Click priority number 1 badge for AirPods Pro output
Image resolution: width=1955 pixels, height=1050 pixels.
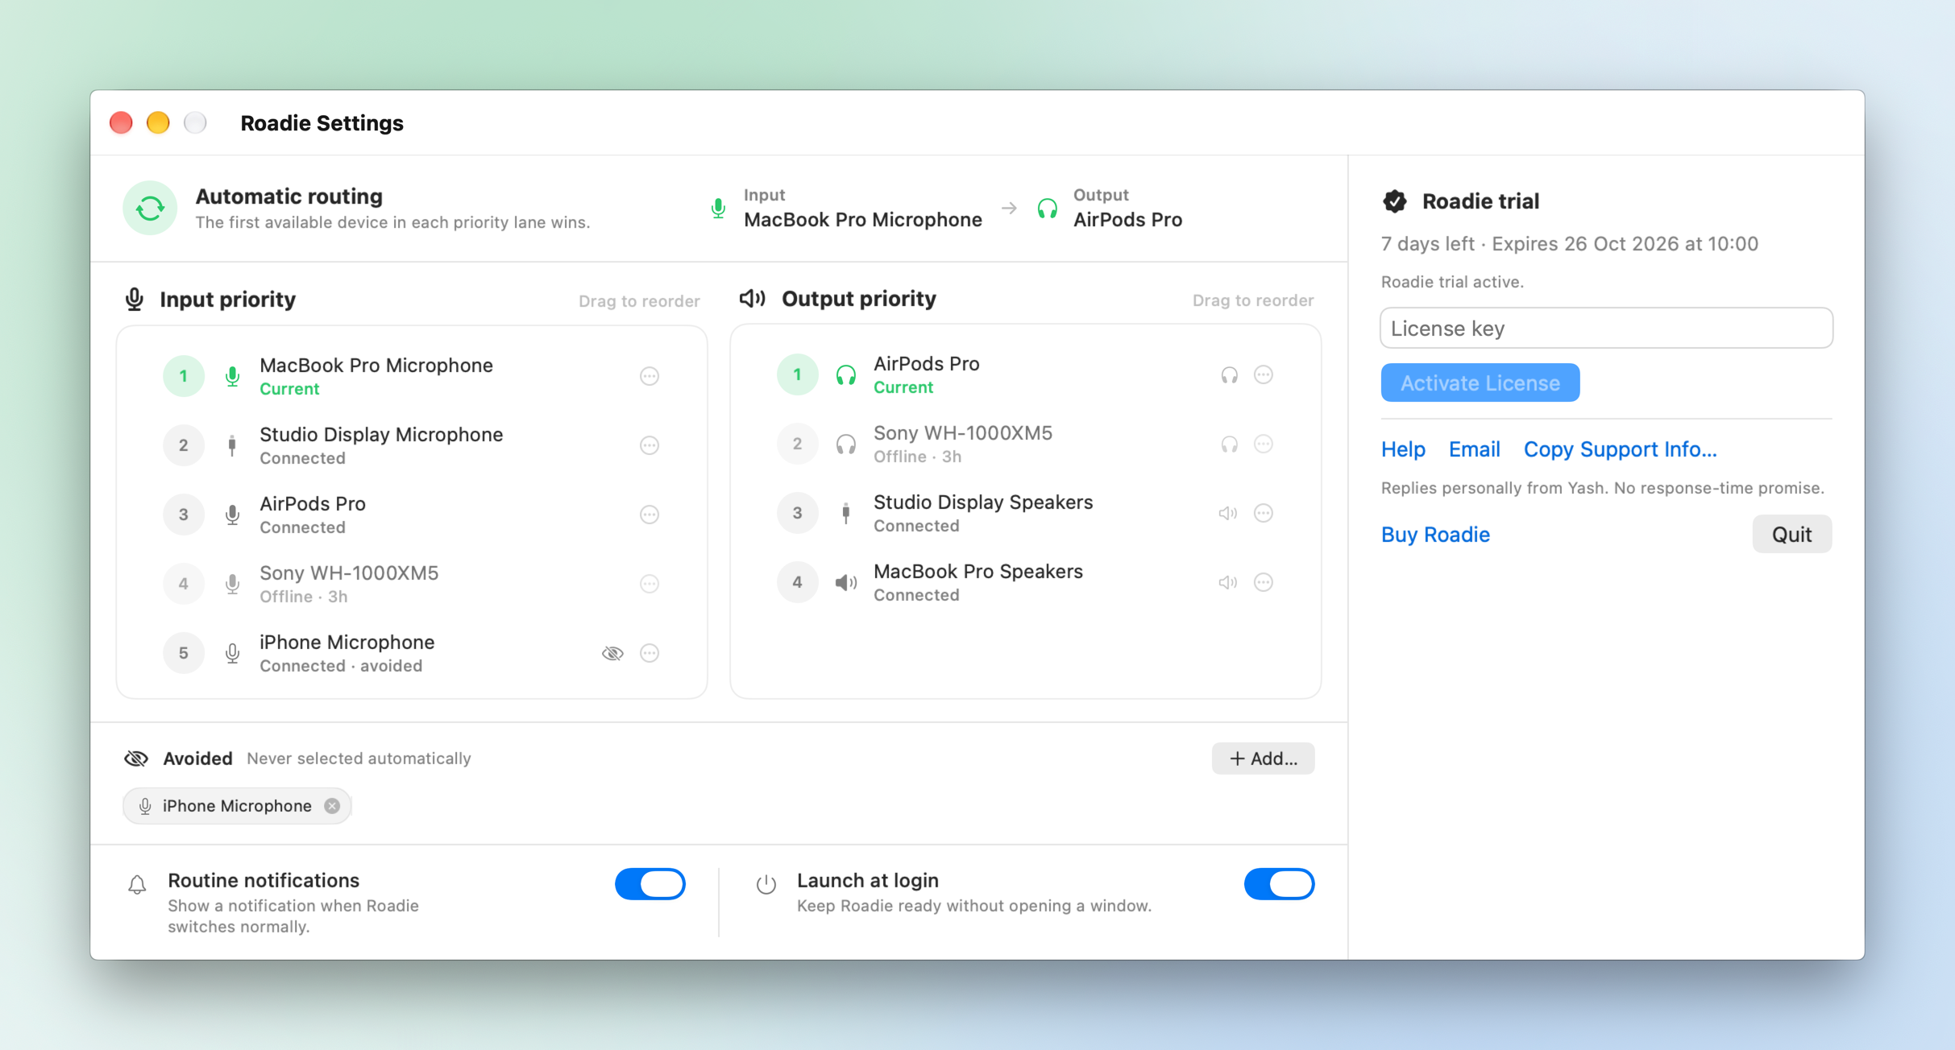click(797, 374)
